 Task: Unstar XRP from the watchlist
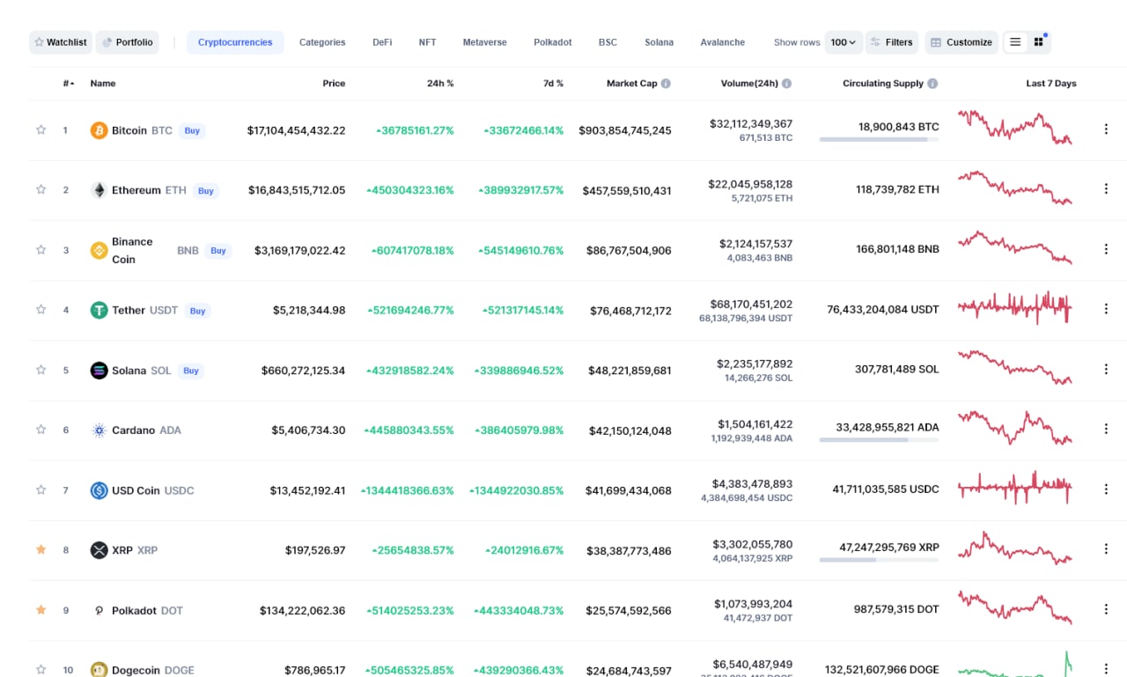pyautogui.click(x=41, y=549)
